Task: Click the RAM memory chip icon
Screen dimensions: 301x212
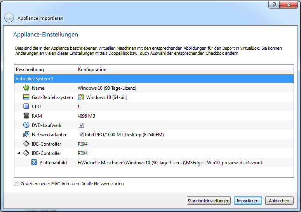Action: click(x=26, y=116)
